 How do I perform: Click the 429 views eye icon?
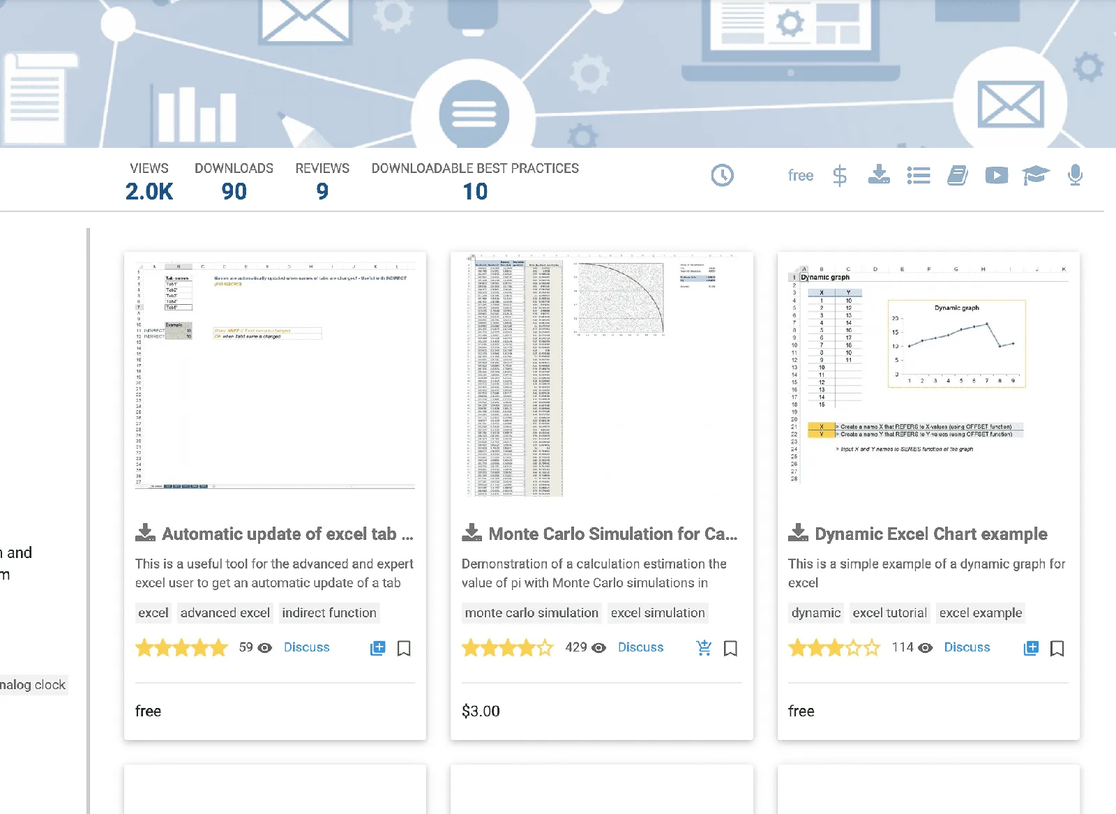[x=599, y=648]
